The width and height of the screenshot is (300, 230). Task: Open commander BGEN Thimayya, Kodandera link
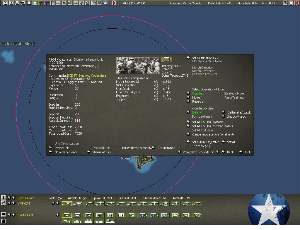tap(86, 75)
